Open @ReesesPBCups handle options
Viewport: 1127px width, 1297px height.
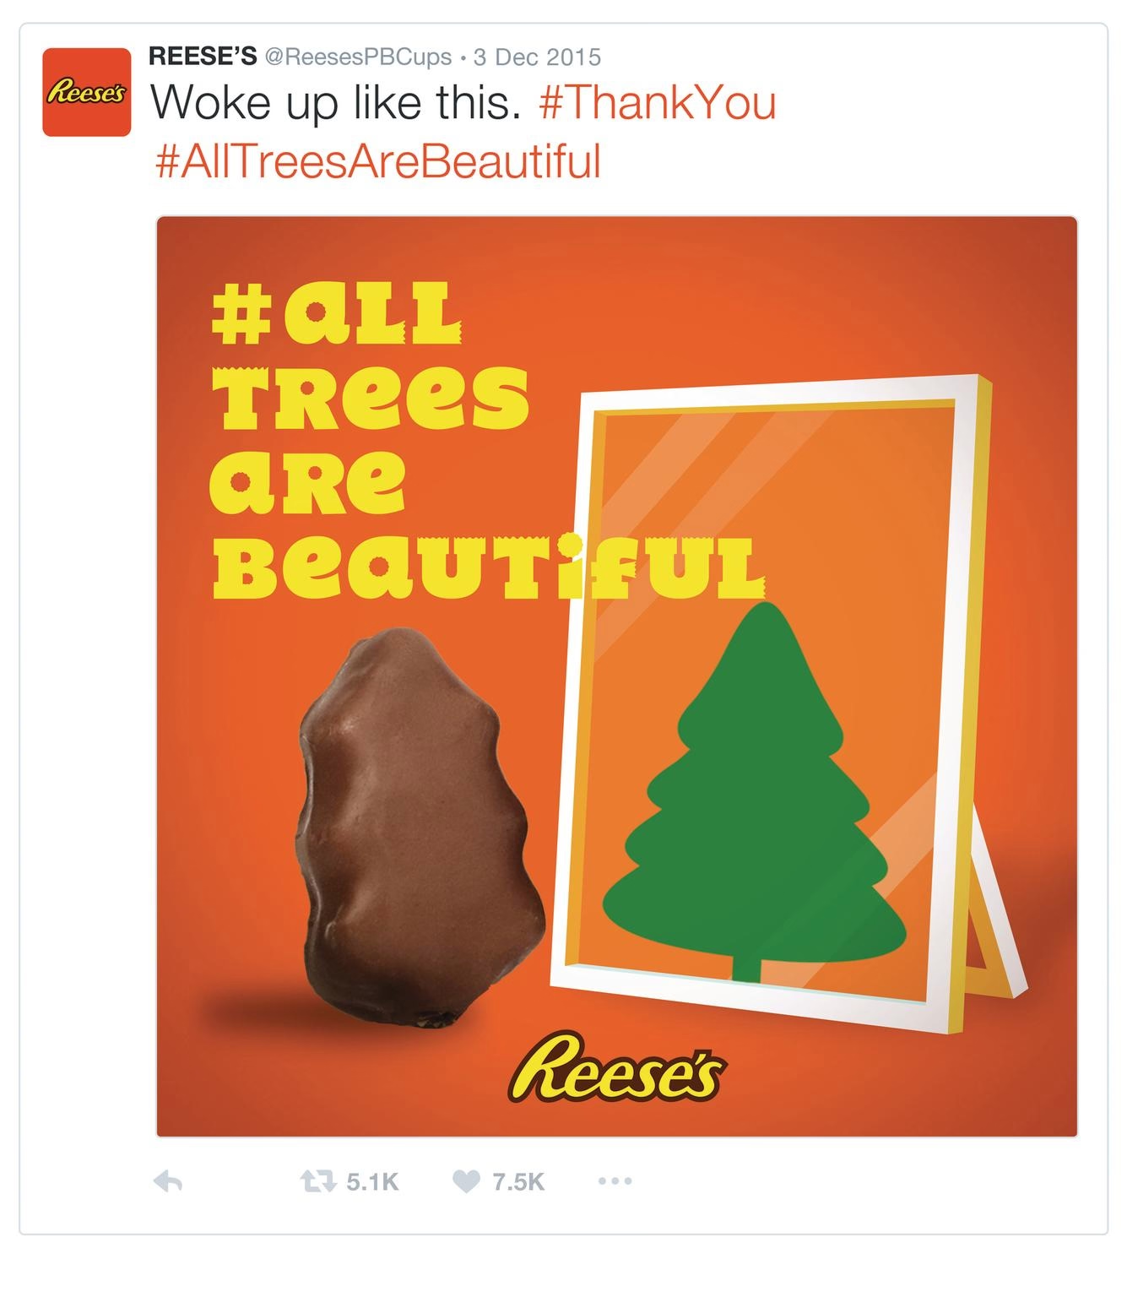[361, 58]
